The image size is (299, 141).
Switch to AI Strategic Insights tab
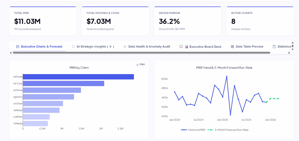(93, 47)
